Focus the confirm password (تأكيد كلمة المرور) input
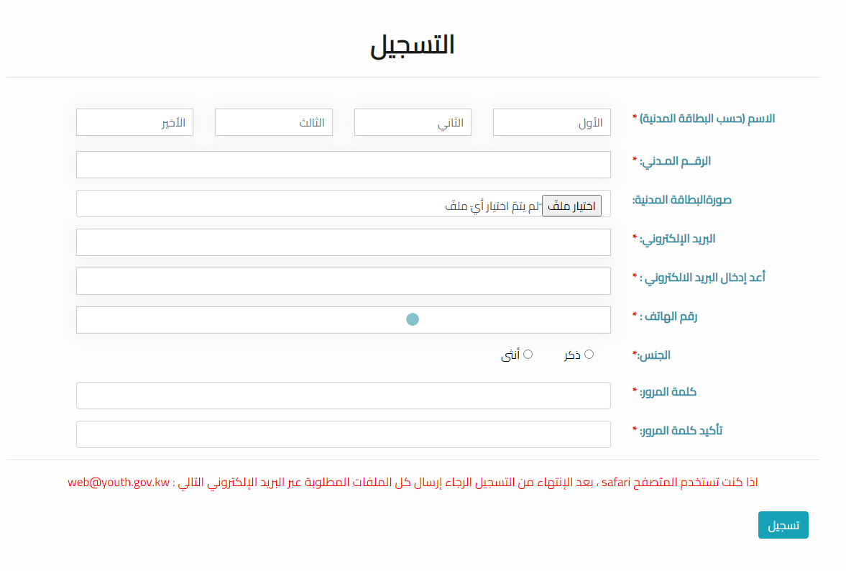This screenshot has height=571, width=846. (343, 434)
